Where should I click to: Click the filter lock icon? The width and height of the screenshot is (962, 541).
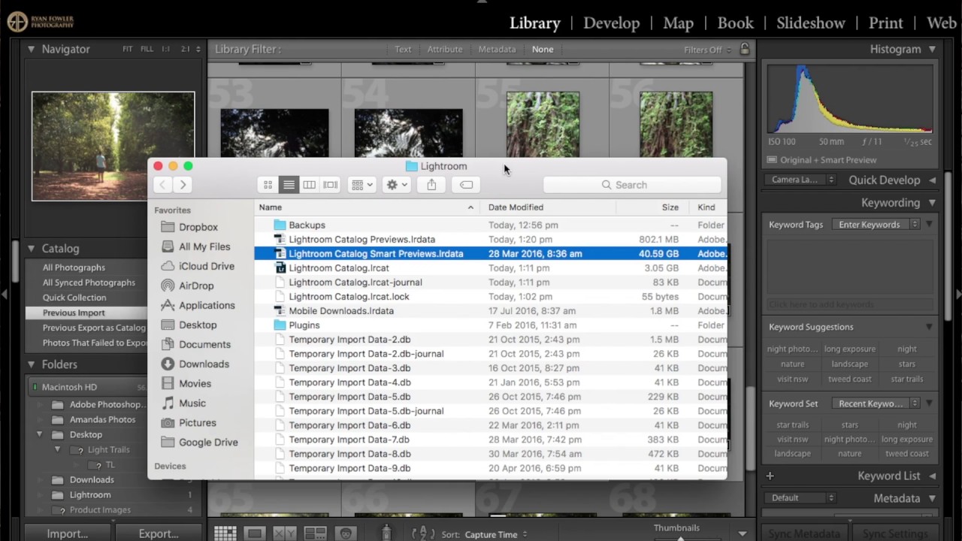point(745,49)
